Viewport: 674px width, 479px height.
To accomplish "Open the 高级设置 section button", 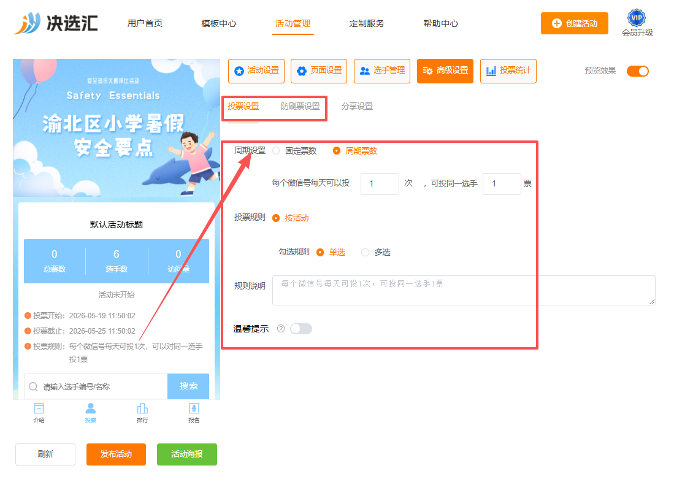I will point(445,71).
